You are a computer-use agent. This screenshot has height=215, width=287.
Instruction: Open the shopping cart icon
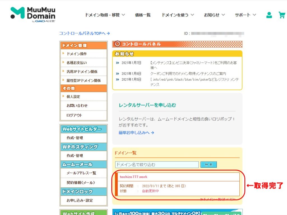tap(282, 15)
